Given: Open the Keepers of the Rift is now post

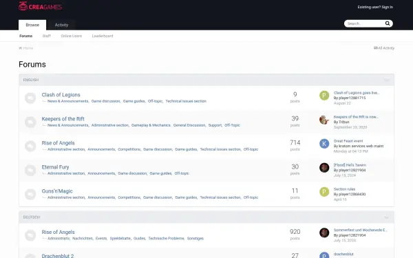Looking at the screenshot, I should pyautogui.click(x=356, y=117).
